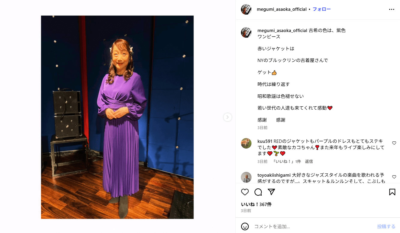Open megumi_asaoka_official header profile picture
Screen dimensions: 400x233
(246, 9)
